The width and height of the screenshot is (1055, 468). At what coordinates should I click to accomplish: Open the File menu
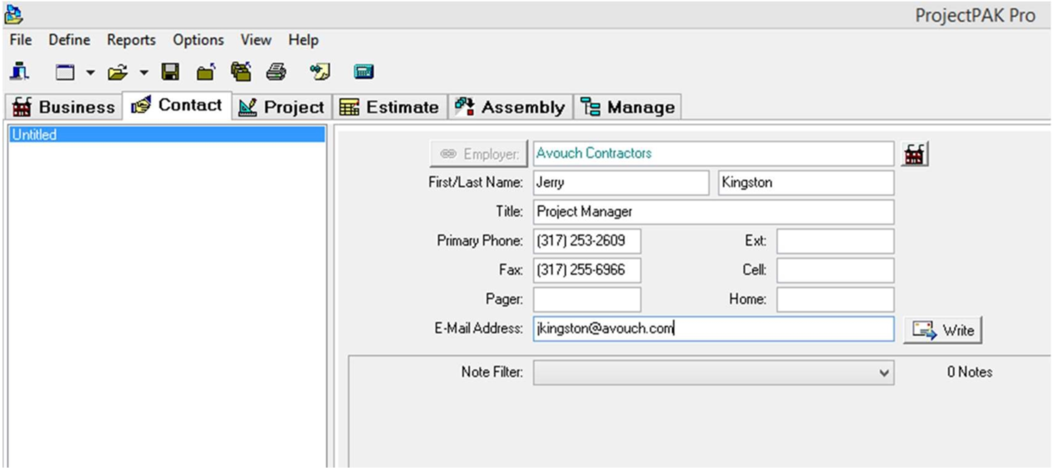pyautogui.click(x=20, y=40)
